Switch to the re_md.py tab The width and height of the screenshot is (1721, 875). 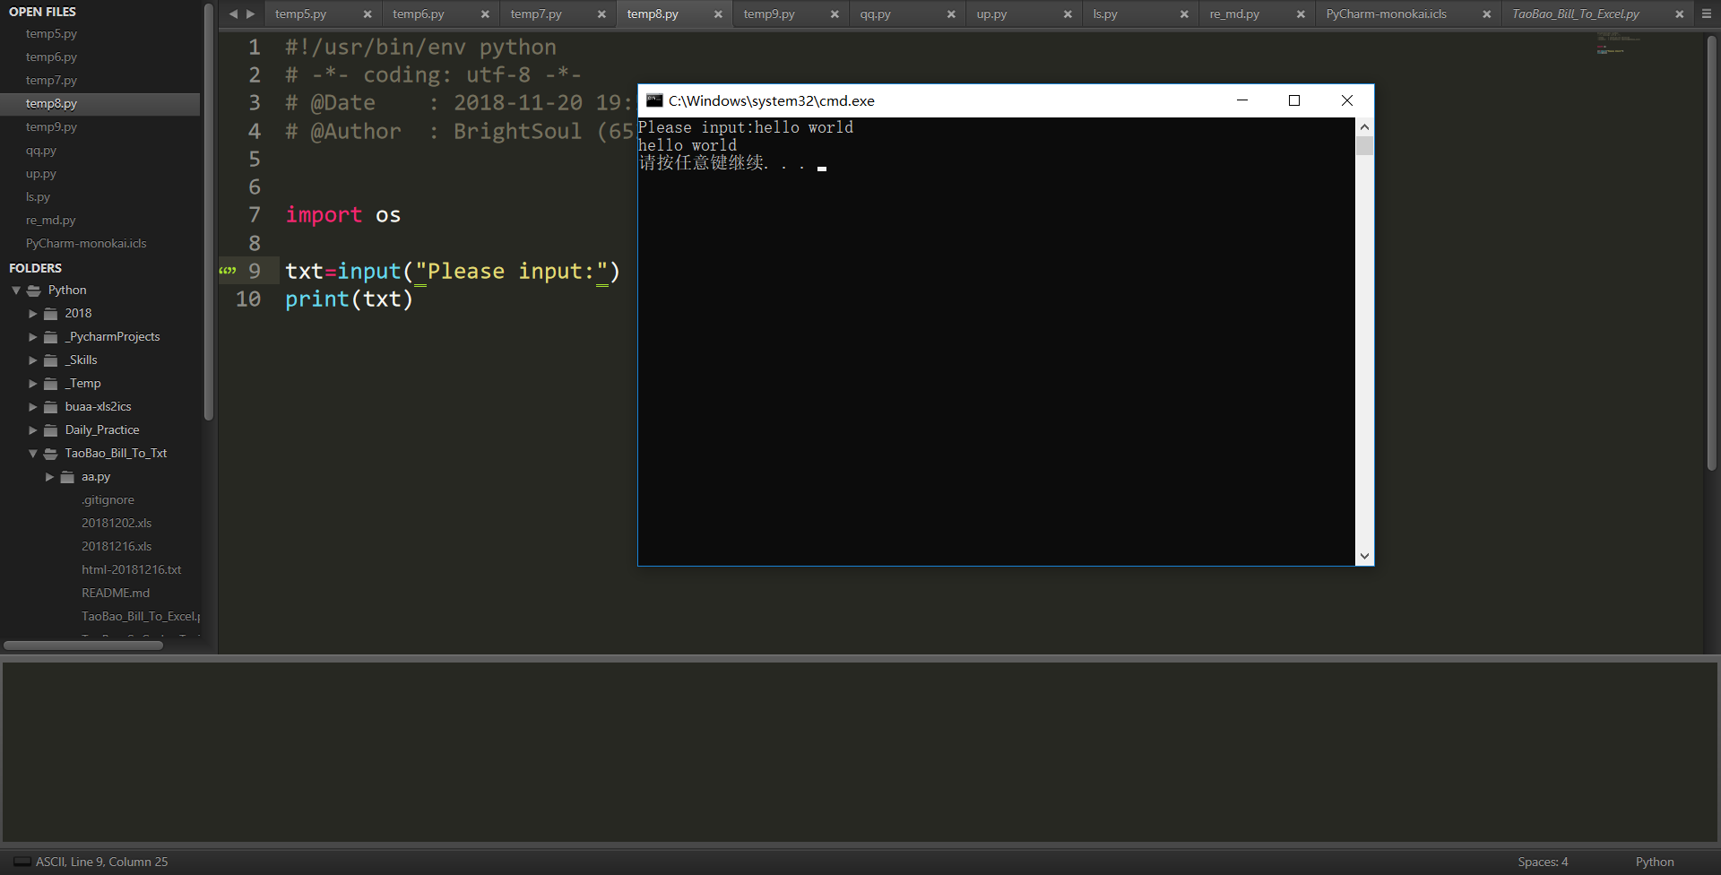pos(1234,14)
